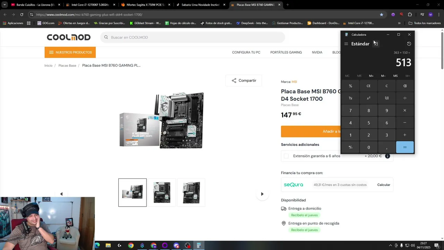Screen dimensions: 444x250
Task: Switch to Intel Core i7-12700KF tab
Action: point(90,5)
